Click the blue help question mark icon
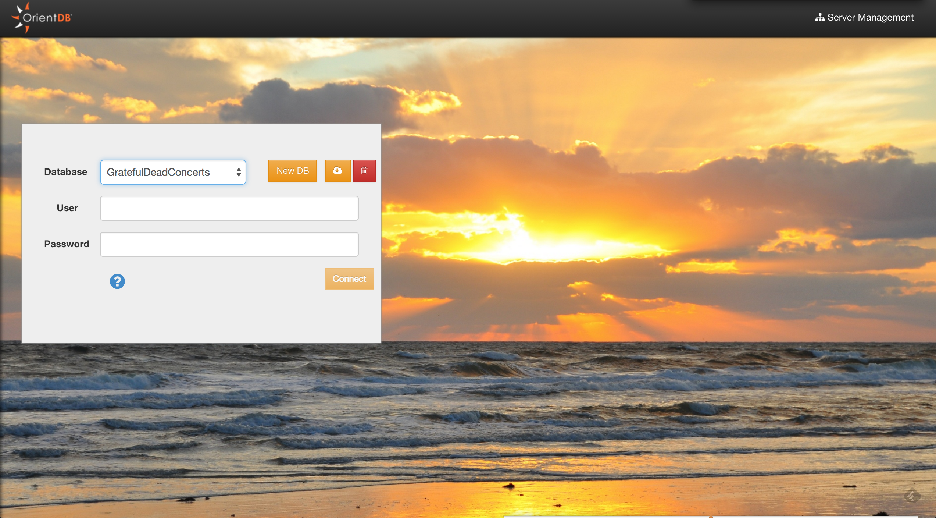The image size is (936, 518). tap(117, 281)
